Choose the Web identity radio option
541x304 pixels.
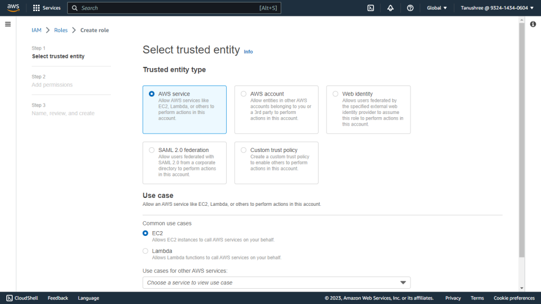[335, 94]
